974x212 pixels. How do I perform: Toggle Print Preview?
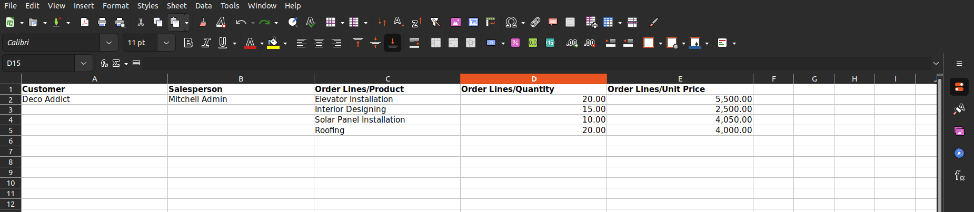point(120,22)
